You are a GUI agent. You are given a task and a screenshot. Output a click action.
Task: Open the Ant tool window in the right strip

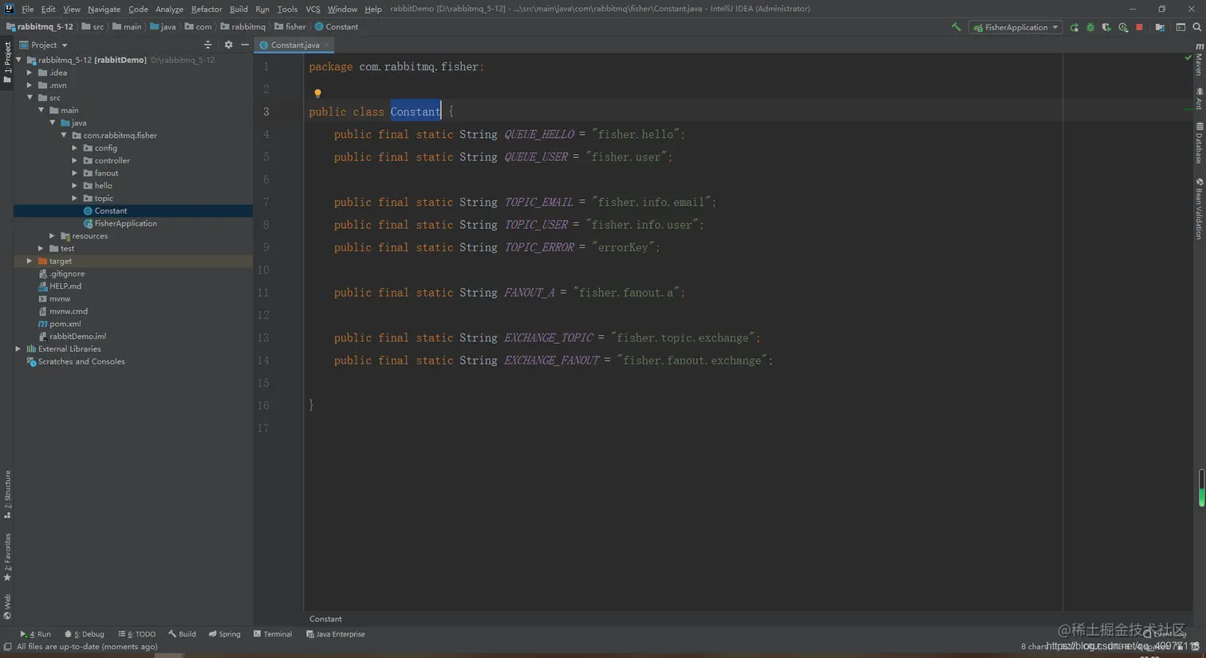pos(1199,99)
